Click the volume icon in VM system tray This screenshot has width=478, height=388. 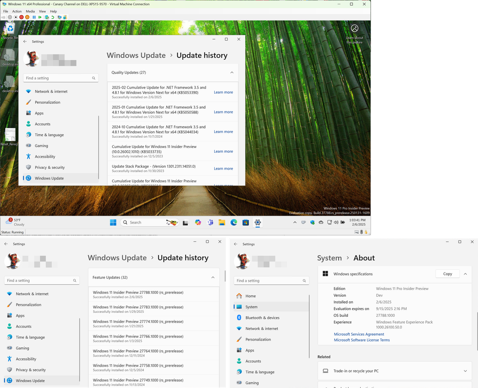point(336,222)
